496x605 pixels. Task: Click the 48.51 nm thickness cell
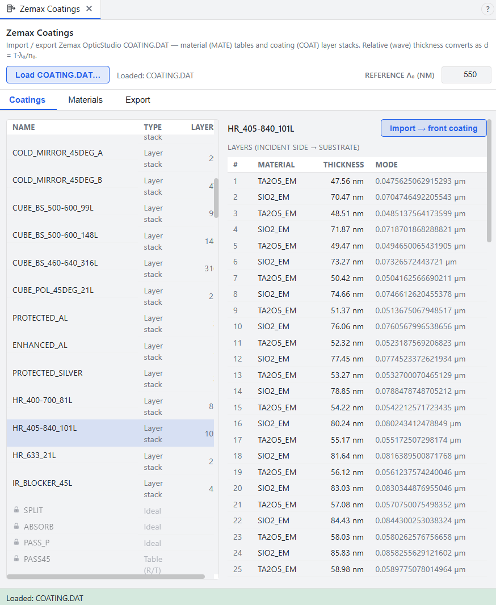(x=347, y=213)
